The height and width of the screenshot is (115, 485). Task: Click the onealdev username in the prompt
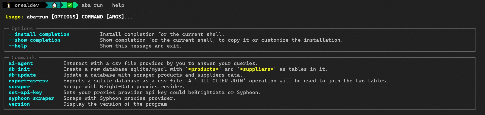click(x=27, y=5)
